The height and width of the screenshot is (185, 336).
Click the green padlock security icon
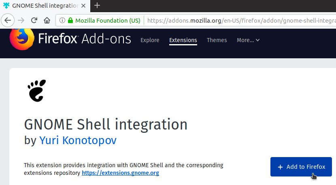point(70,20)
